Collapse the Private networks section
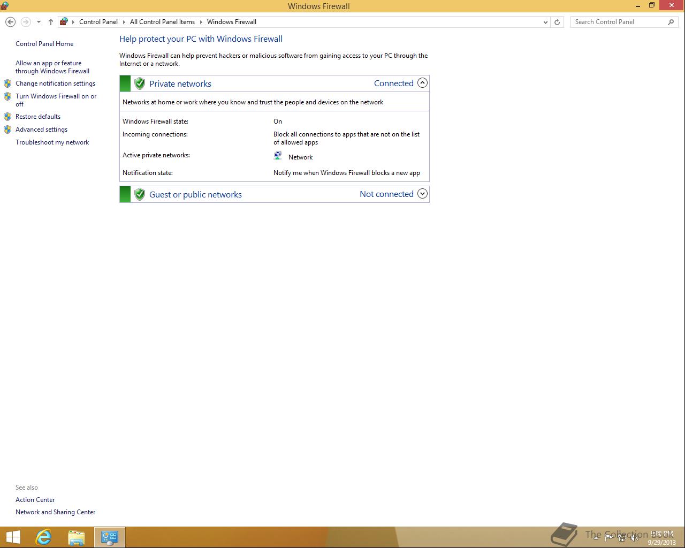The height and width of the screenshot is (548, 685). [422, 83]
